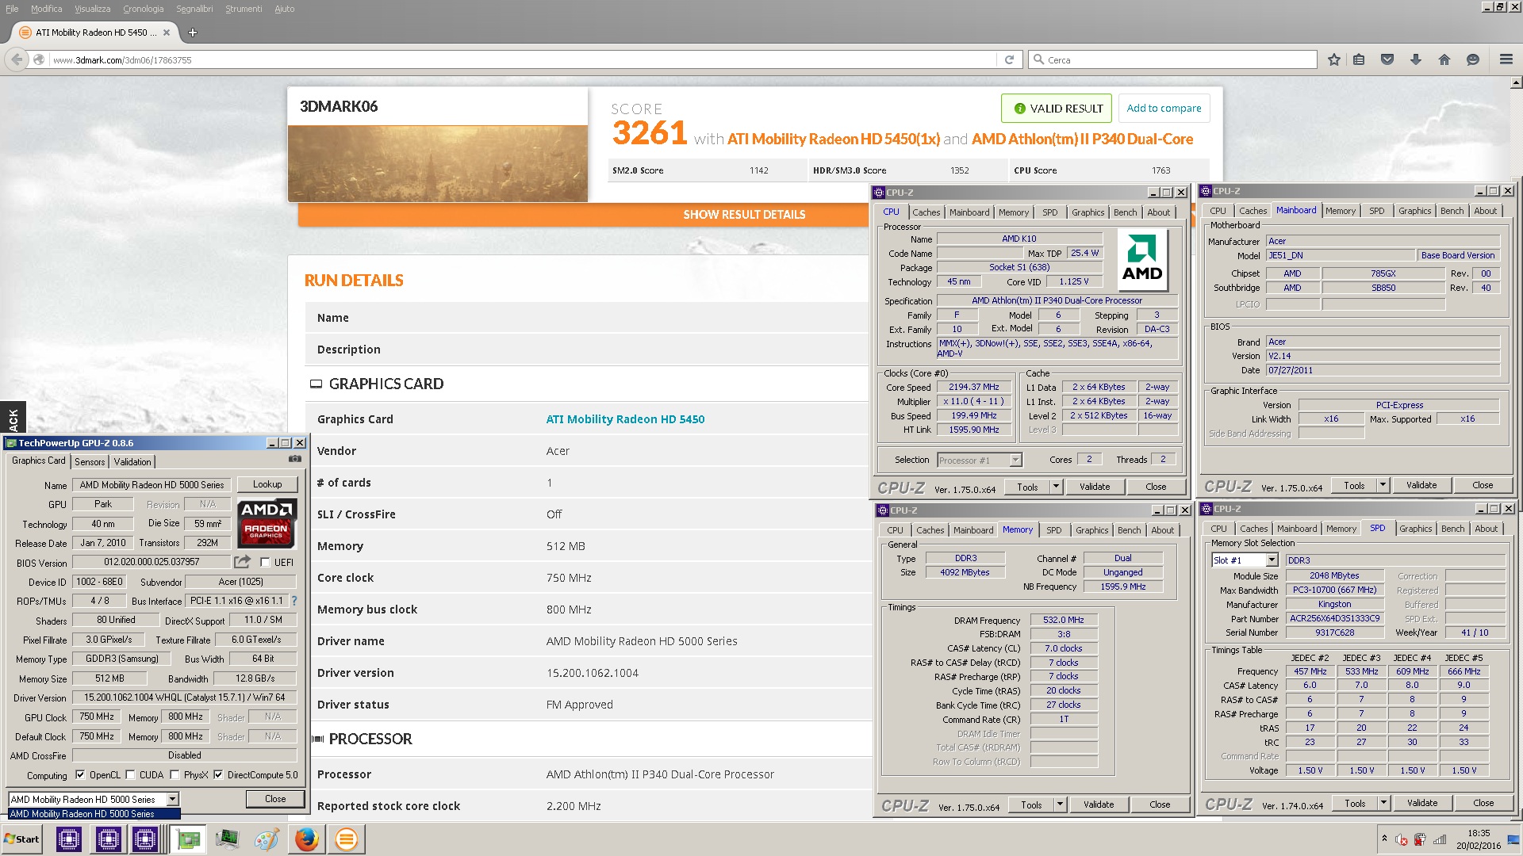Switch to GPU-Z Sensors tab
The width and height of the screenshot is (1523, 856).
pos(90,462)
